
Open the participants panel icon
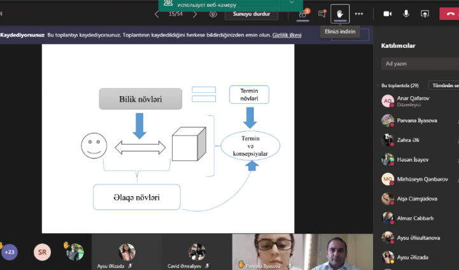302,14
